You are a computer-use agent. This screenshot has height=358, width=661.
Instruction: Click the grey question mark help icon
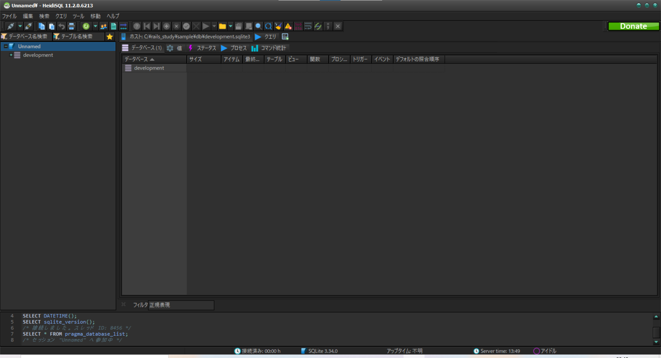137,26
